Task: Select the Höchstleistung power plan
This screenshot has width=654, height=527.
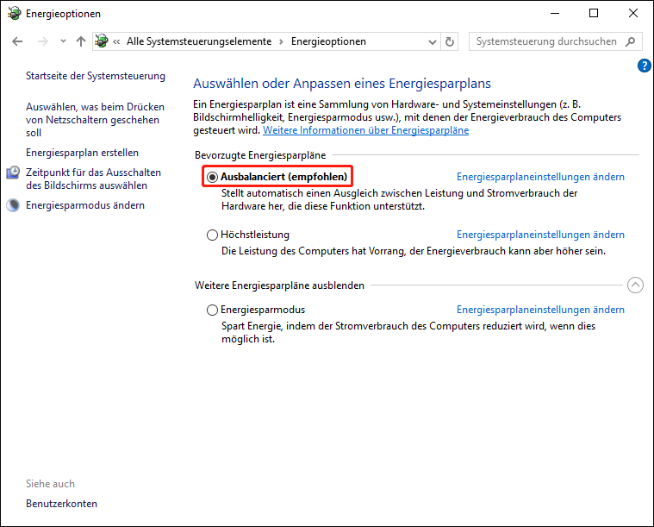Action: click(212, 235)
